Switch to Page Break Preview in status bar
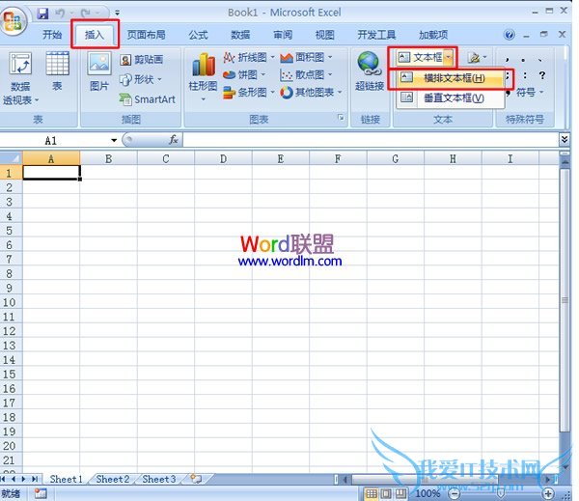Image resolution: width=579 pixels, height=501 pixels. pos(400,493)
